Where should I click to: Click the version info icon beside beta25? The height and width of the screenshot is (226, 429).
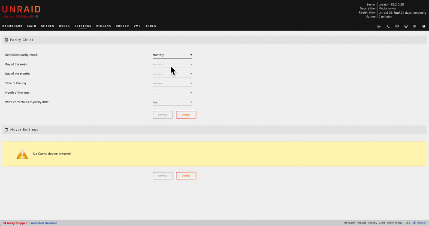tap(36, 16)
